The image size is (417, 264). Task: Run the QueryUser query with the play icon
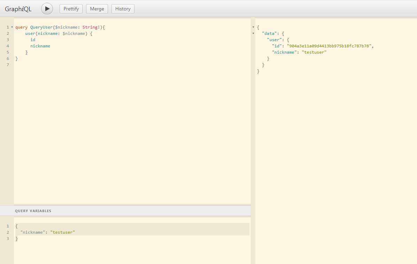pos(47,9)
